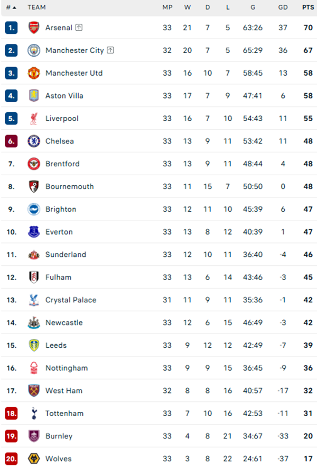Sort table by the # rank column
Screen dimensions: 317x467
tap(11, 7)
